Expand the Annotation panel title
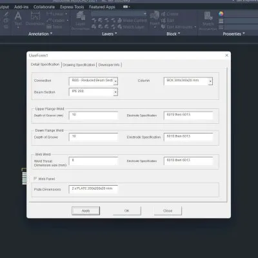This screenshot has height=258, width=258. pyautogui.click(x=40, y=34)
